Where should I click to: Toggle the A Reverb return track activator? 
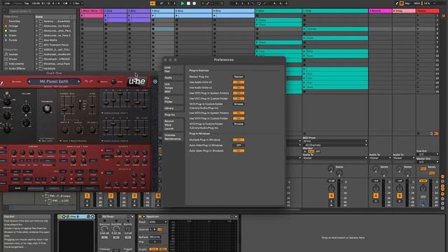tap(376, 196)
